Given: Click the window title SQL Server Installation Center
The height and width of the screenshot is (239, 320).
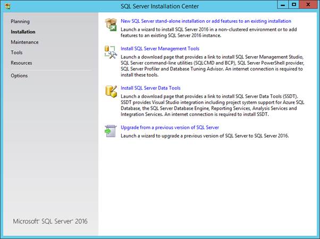Looking at the screenshot, I should (159, 6).
